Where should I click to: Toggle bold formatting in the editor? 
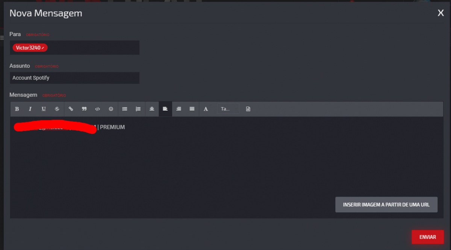coord(17,109)
